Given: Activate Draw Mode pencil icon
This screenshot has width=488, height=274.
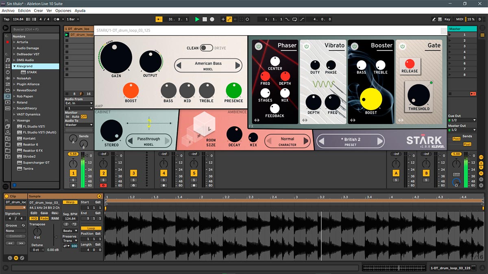Looking at the screenshot, I should coord(434,19).
